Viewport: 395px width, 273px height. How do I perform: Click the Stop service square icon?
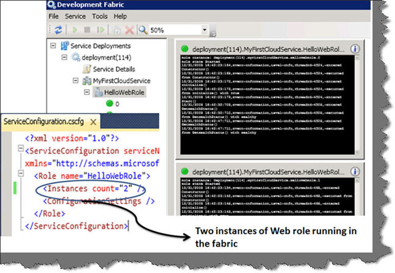[x=87, y=30]
